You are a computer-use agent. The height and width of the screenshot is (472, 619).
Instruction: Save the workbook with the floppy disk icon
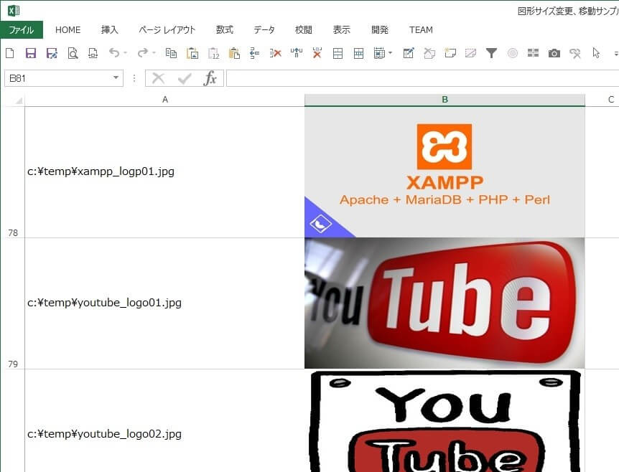pos(31,53)
